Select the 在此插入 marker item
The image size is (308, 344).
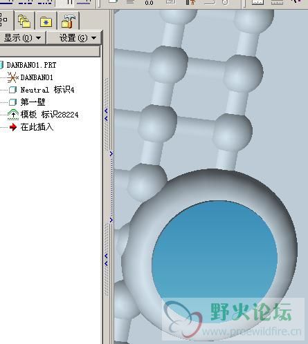pos(37,127)
